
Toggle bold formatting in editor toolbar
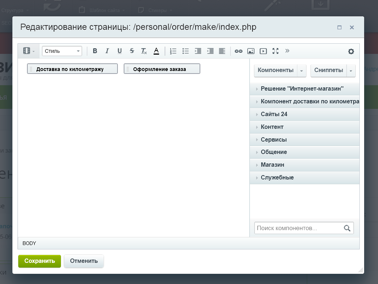(95, 51)
